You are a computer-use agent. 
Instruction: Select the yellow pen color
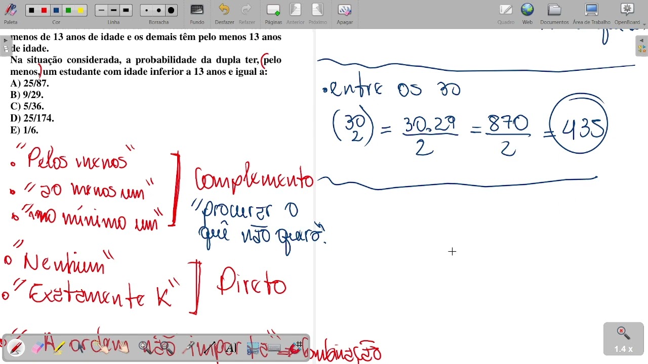[x=80, y=10]
